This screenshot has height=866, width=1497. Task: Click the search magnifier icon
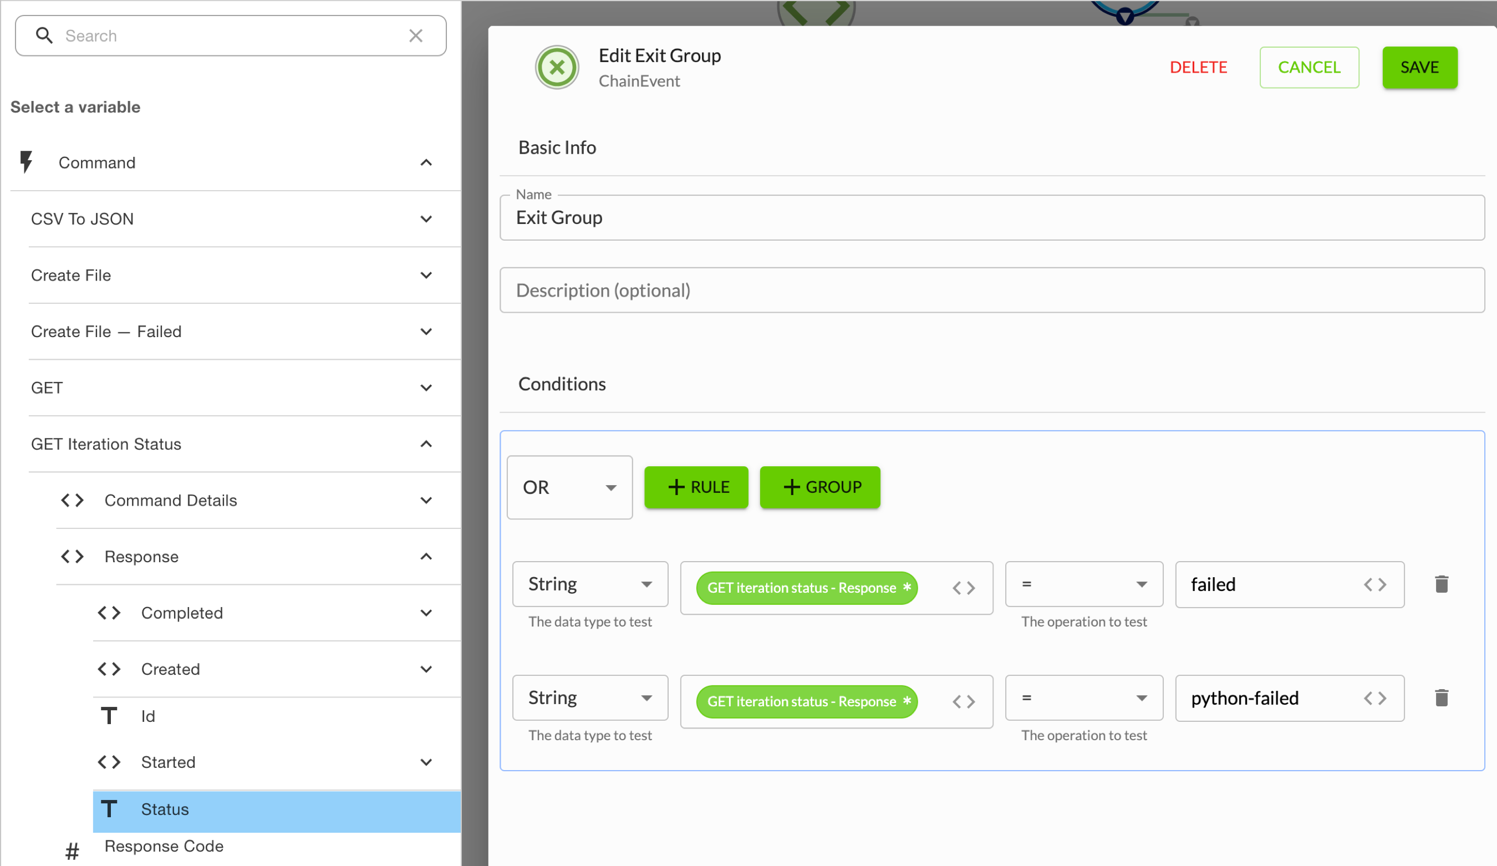[44, 35]
